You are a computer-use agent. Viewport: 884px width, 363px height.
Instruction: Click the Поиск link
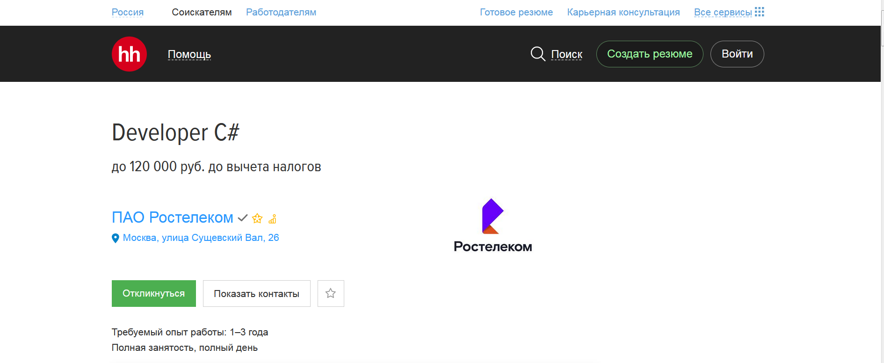click(x=567, y=54)
